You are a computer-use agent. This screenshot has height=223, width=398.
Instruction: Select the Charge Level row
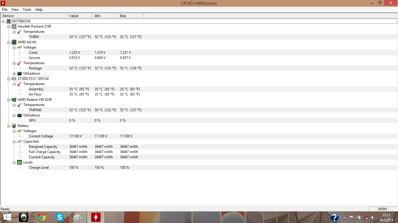39,168
